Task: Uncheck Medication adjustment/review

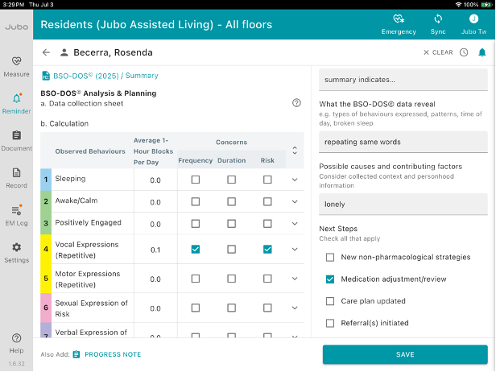Action: 330,279
